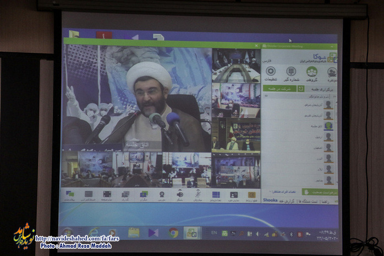The image size is (384, 256).
Task: Click the orange end call icon
Action: 251,194
